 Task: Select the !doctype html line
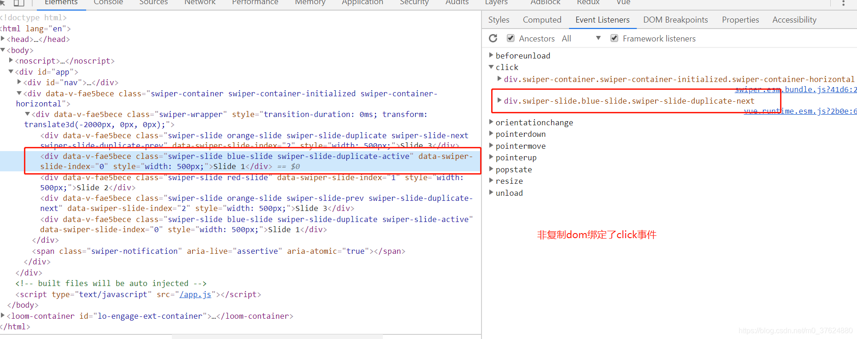(x=33, y=18)
